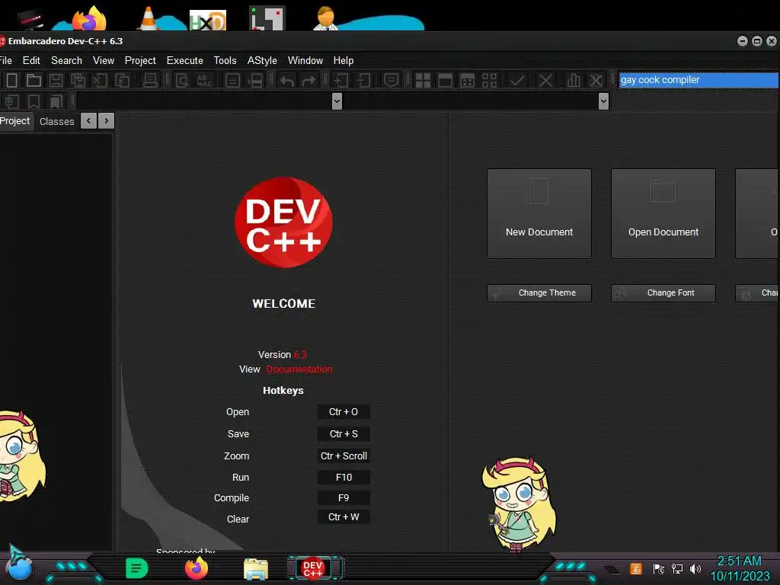780x585 pixels.
Task: Click the Change Font button
Action: [x=663, y=293]
